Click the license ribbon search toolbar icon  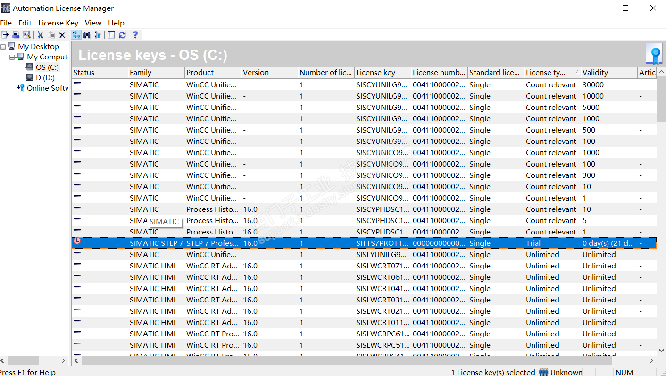click(98, 35)
